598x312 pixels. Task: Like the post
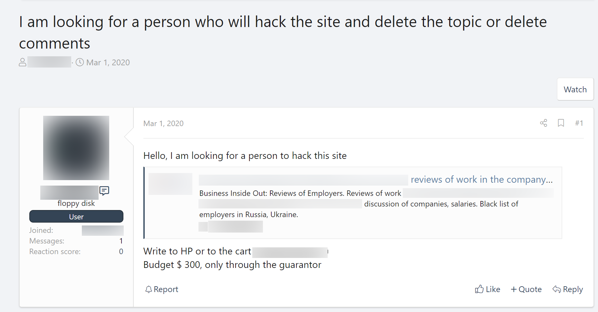487,289
